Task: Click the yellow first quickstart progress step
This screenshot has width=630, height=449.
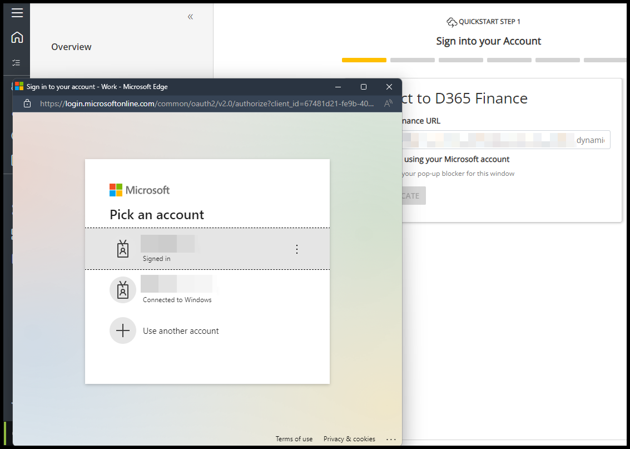Action: click(364, 60)
